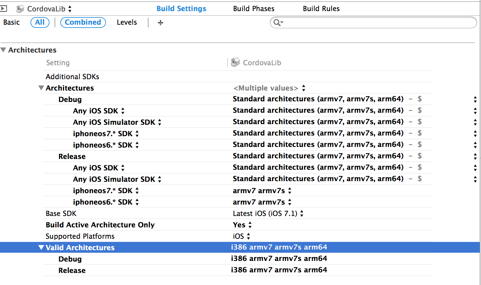Collapse the Valid Architectures row
This screenshot has width=481, height=285.
pos(41,247)
